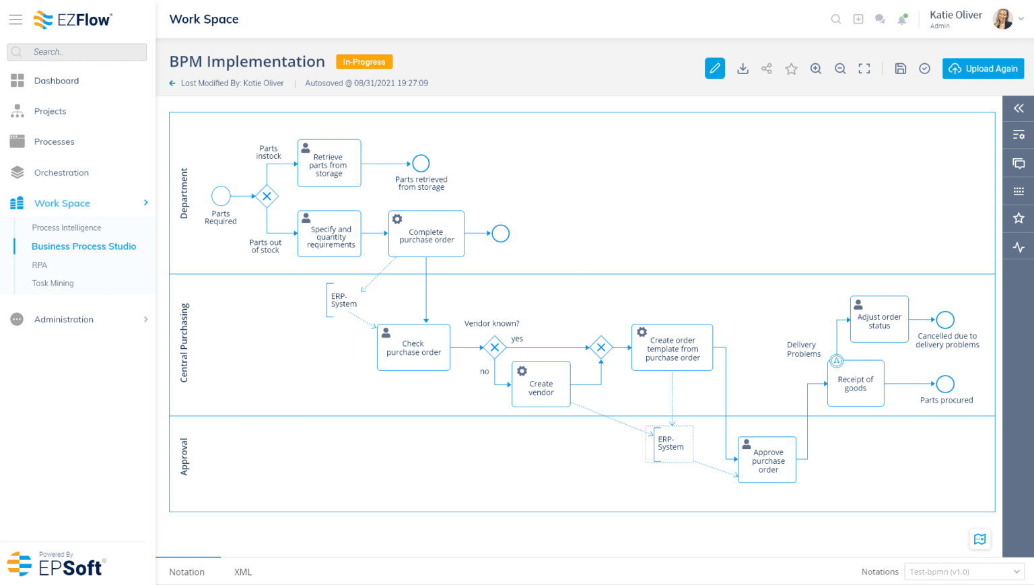
Task: Select the Edit pencil tool
Action: pyautogui.click(x=714, y=68)
